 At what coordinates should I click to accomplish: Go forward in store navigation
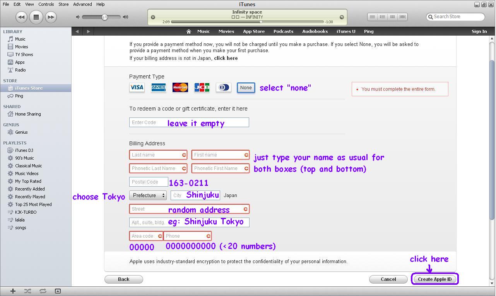[x=88, y=31]
